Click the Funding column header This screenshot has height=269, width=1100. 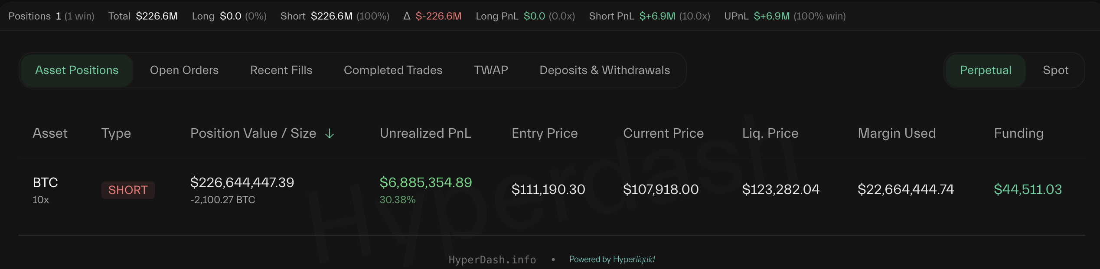pos(1018,133)
